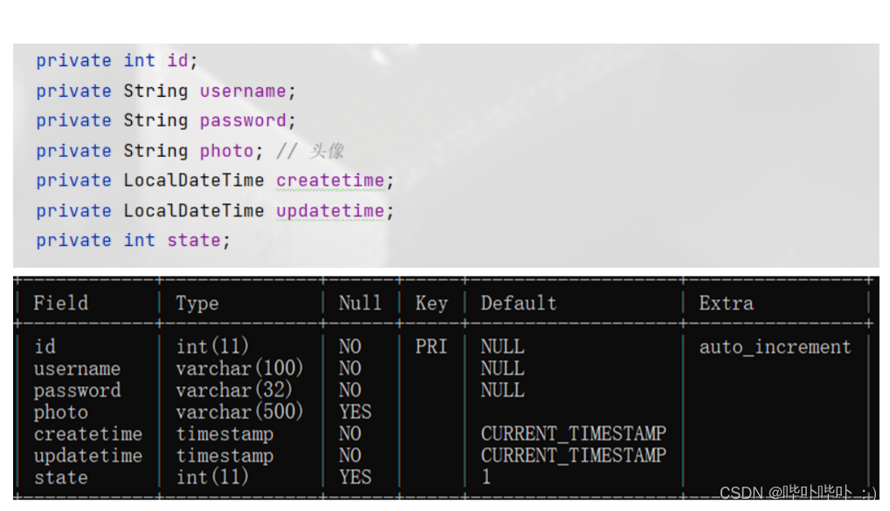Click the varchar(32) type cell
Image resolution: width=890 pixels, height=511 pixels.
coord(234,391)
